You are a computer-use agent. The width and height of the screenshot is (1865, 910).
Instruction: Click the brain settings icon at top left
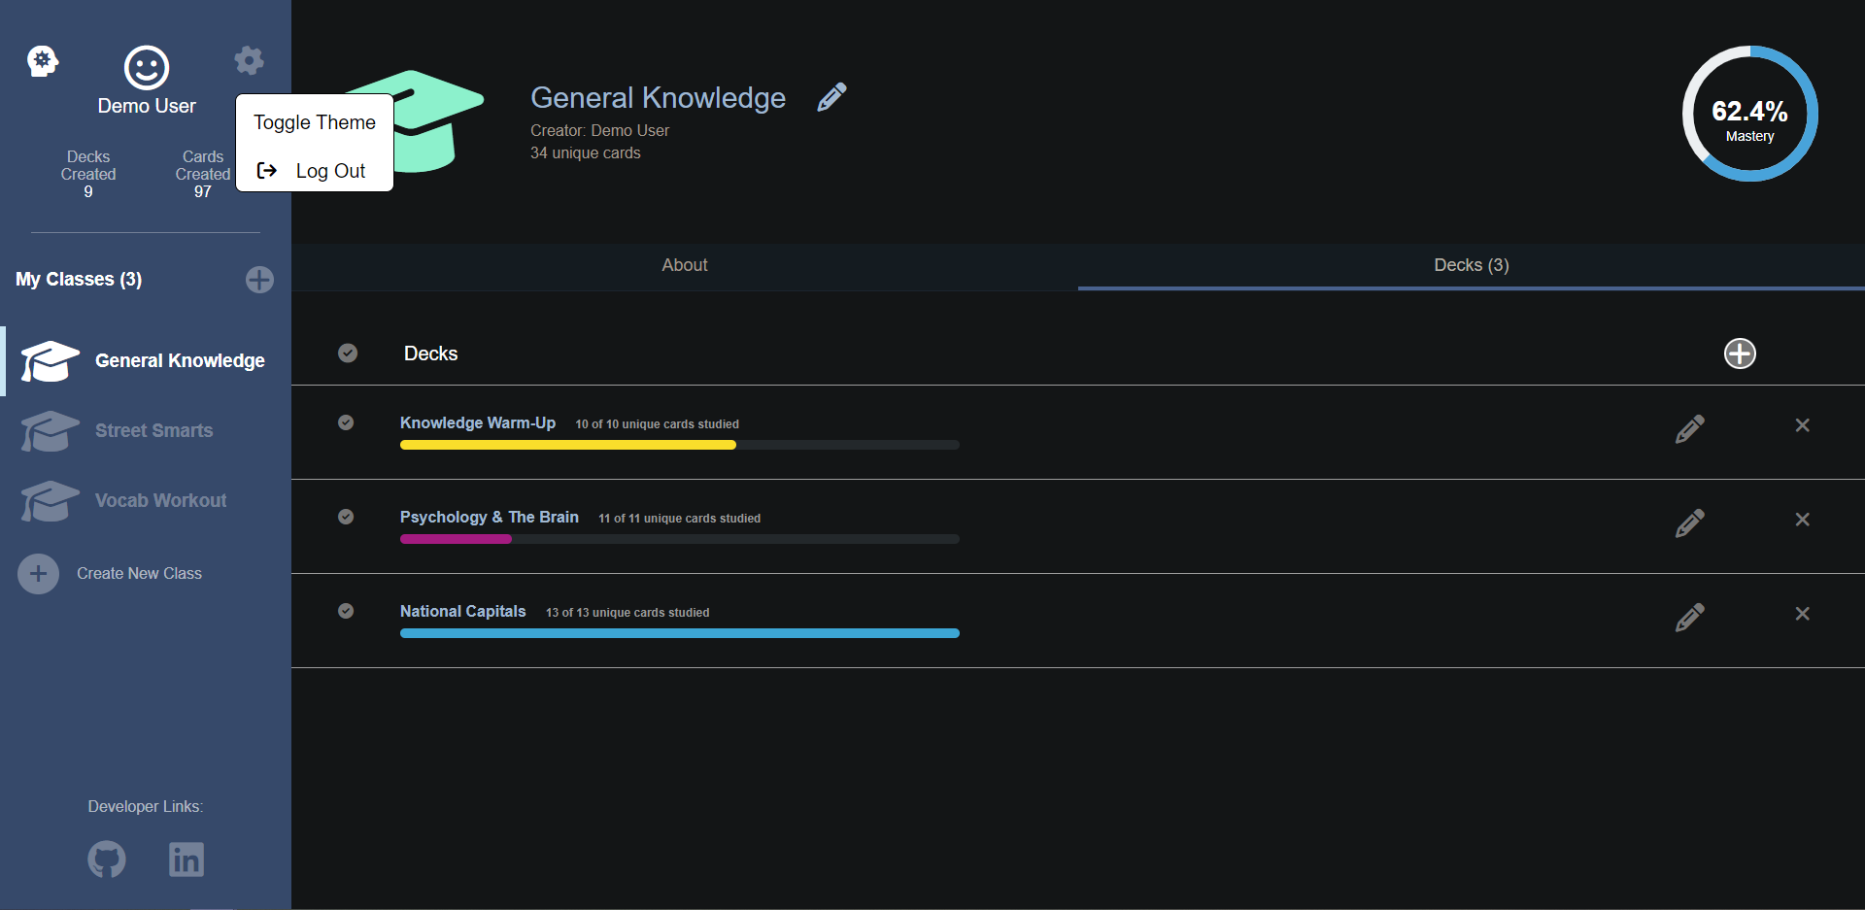tap(42, 59)
